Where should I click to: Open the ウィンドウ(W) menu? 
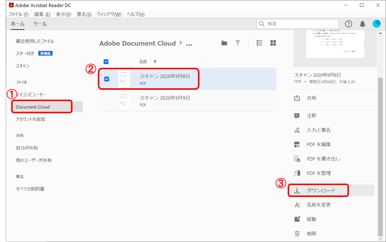tap(109, 14)
